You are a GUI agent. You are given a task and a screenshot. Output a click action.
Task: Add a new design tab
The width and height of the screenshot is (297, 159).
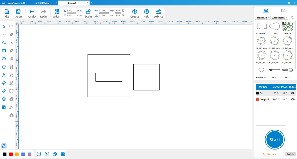(x=92, y=3)
